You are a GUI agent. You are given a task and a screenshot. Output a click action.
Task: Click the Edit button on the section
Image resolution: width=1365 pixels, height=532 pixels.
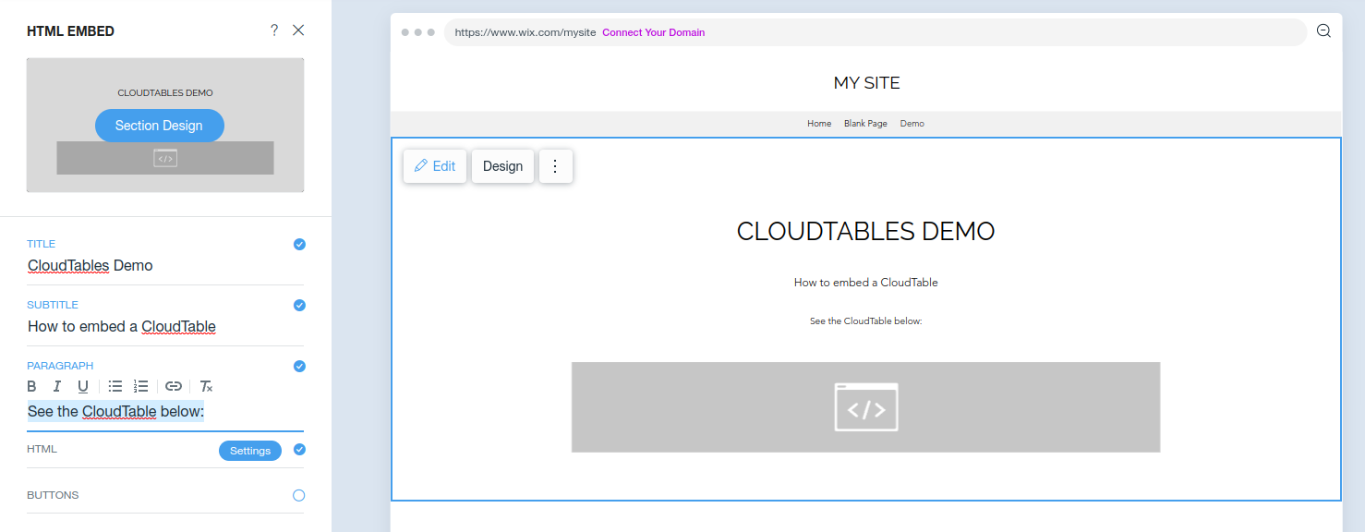point(435,166)
